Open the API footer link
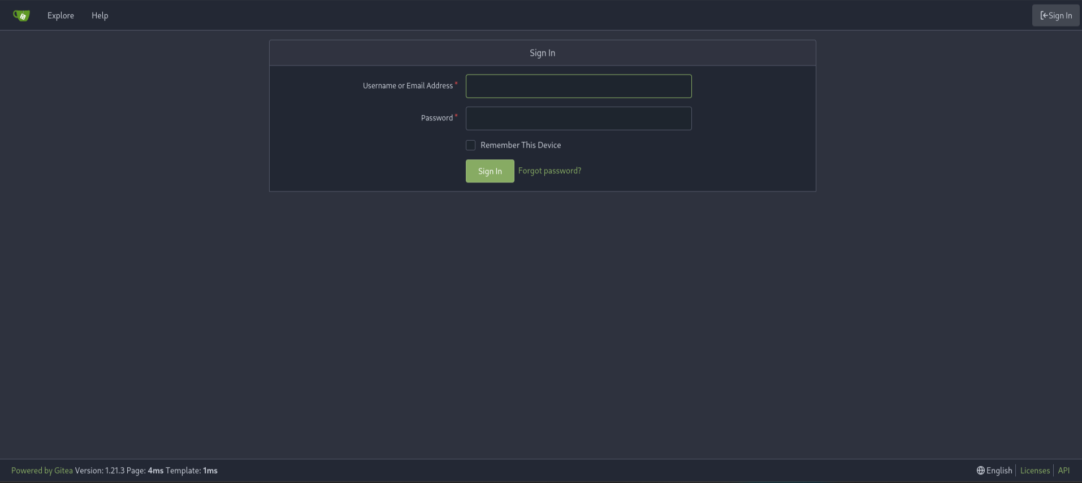 point(1063,471)
